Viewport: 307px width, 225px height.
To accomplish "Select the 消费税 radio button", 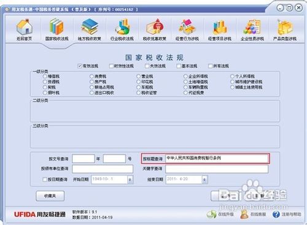I will pyautogui.click(x=91, y=76).
